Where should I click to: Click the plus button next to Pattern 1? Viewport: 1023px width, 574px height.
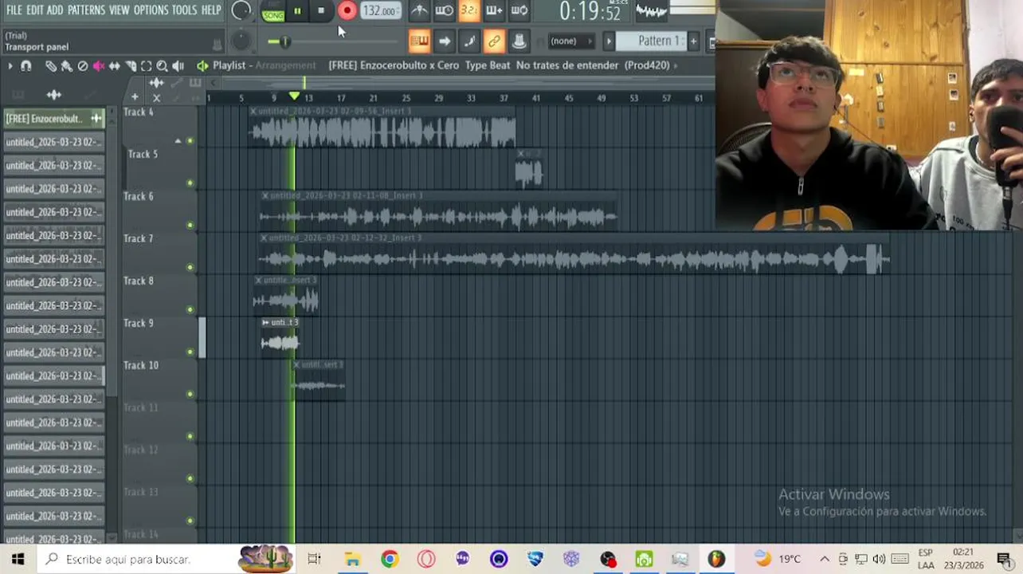click(x=693, y=41)
